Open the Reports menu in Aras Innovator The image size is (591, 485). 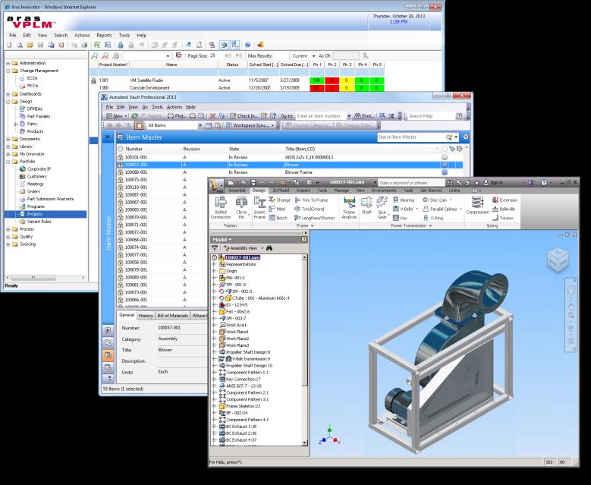pyautogui.click(x=104, y=36)
